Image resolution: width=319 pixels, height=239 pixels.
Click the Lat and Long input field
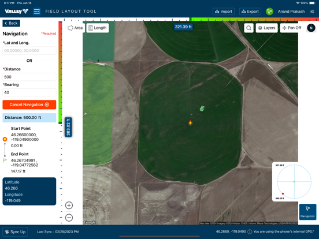coord(29,51)
